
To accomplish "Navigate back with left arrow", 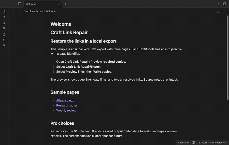I will point(13,11).
